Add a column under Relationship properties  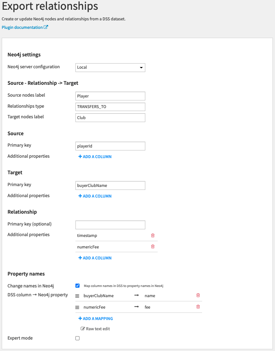click(95, 258)
